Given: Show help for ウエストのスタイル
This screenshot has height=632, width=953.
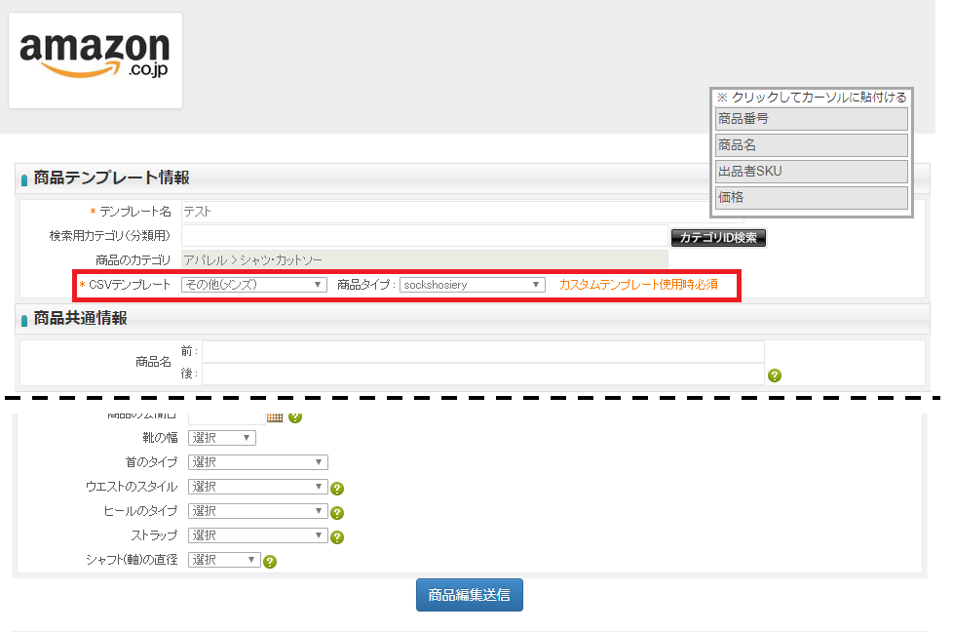Looking at the screenshot, I should [337, 489].
